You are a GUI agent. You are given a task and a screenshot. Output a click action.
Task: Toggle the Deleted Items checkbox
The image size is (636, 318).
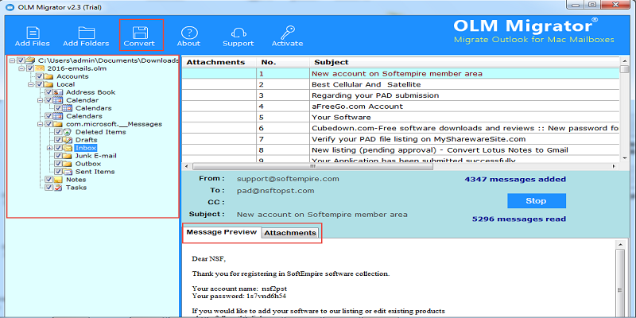[58, 132]
